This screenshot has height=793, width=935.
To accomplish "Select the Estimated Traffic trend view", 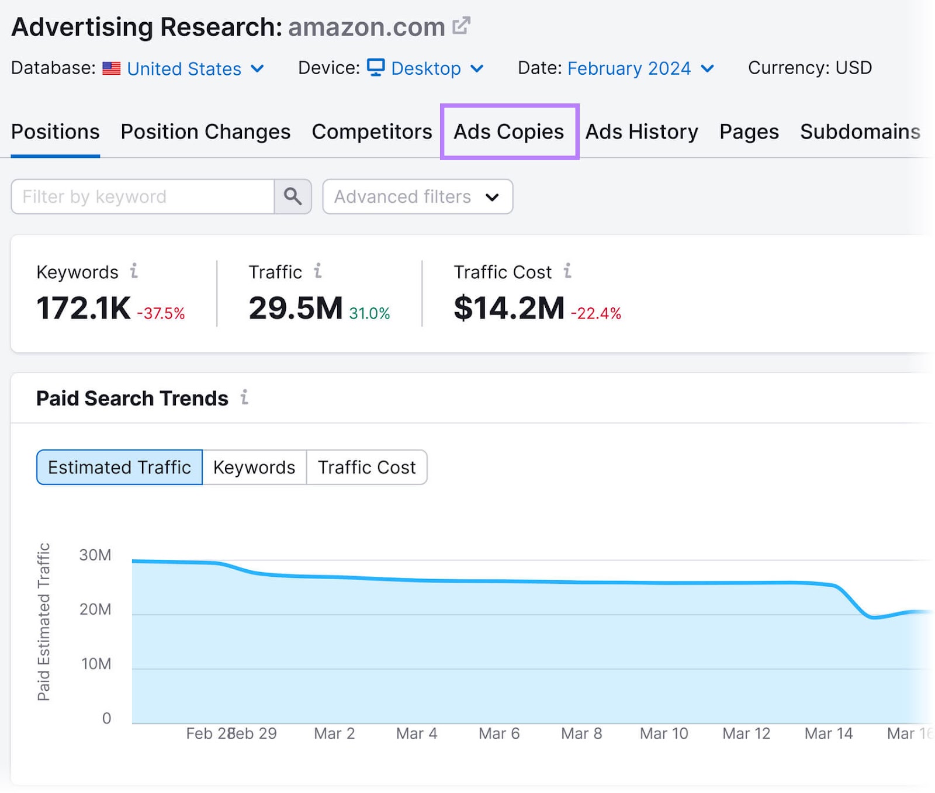I will [x=119, y=467].
